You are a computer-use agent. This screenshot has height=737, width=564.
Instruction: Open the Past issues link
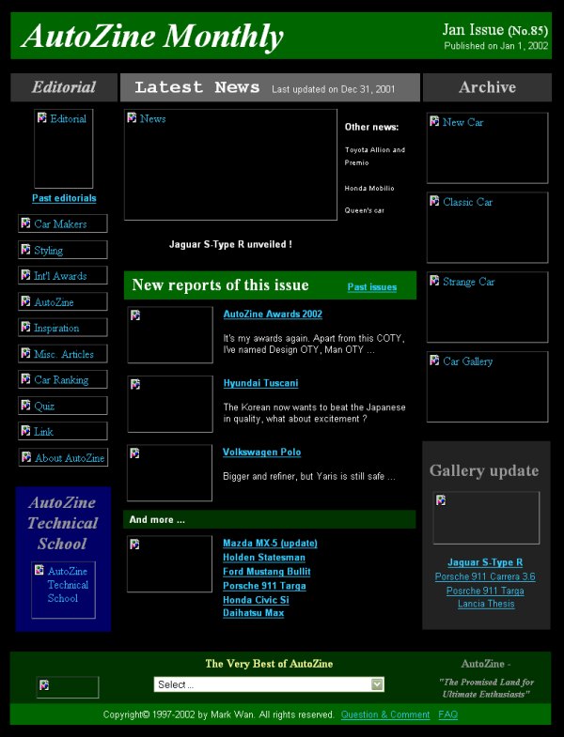tap(372, 287)
